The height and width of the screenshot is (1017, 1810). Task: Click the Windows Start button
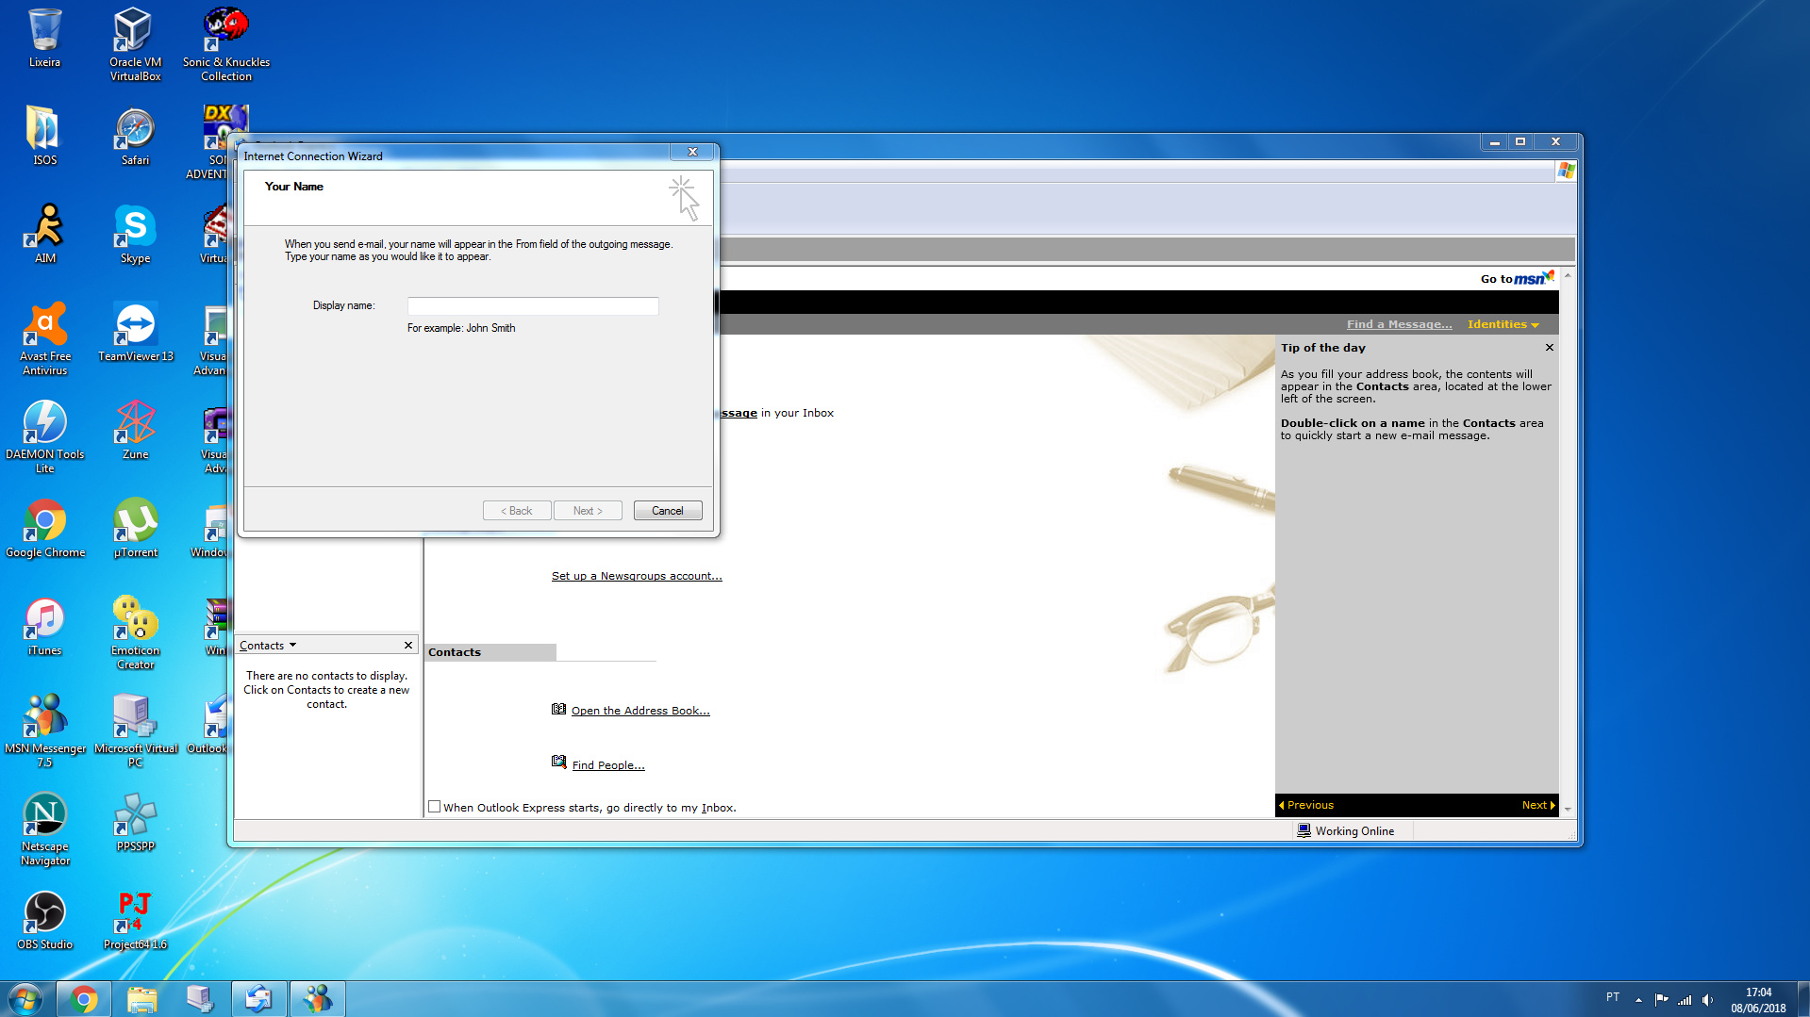coord(25,998)
